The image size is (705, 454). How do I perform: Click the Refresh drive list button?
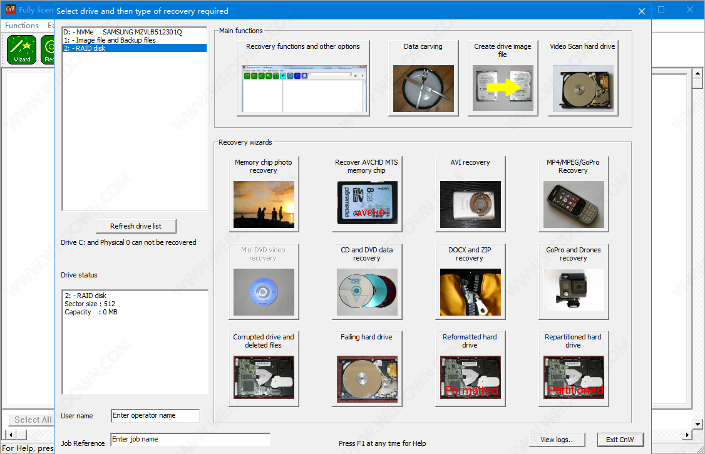click(x=136, y=226)
